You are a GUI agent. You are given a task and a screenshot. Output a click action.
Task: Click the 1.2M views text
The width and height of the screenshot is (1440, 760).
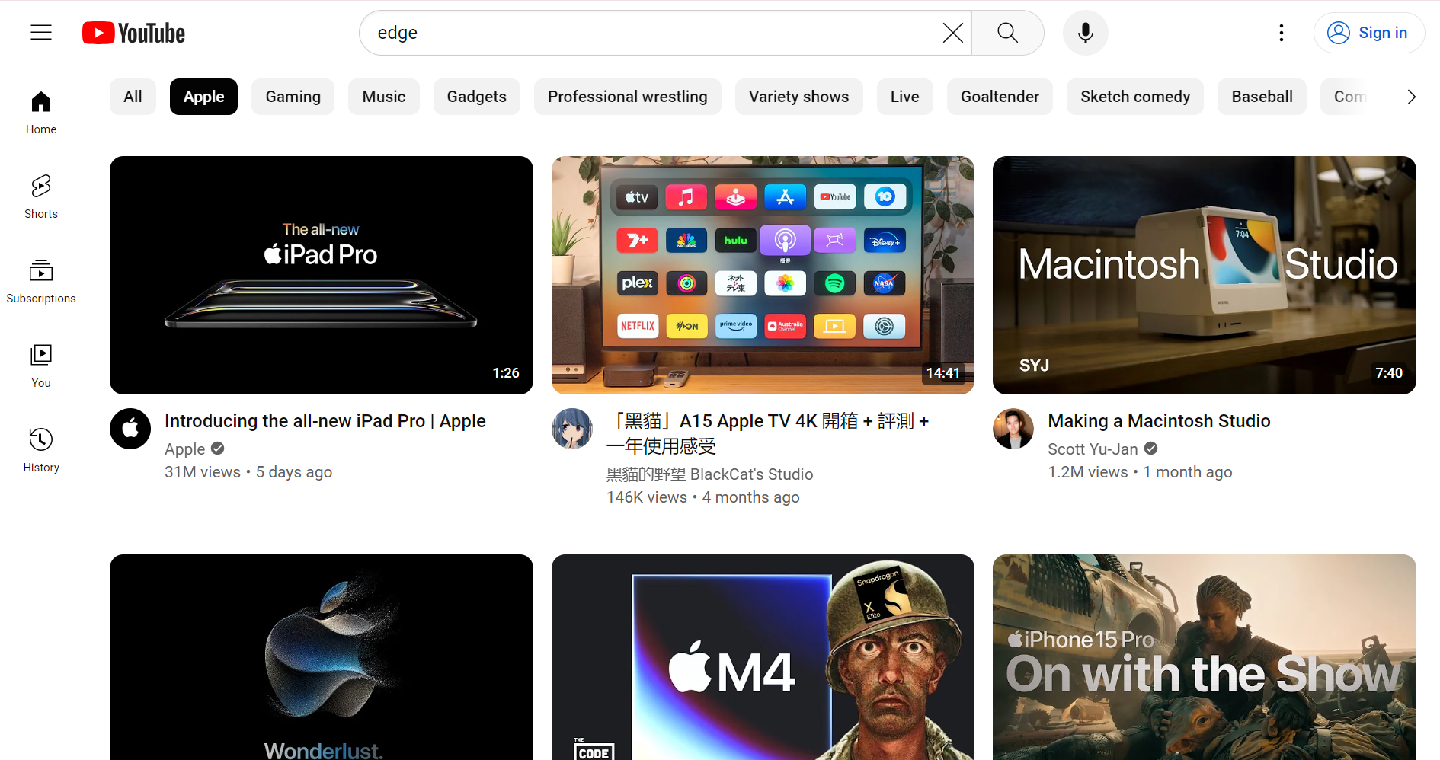(x=1088, y=472)
